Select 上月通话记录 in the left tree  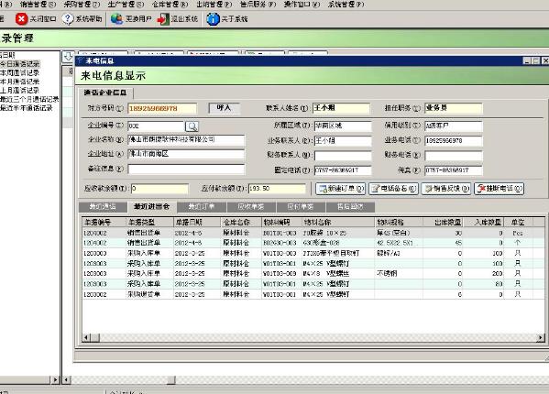(x=20, y=91)
